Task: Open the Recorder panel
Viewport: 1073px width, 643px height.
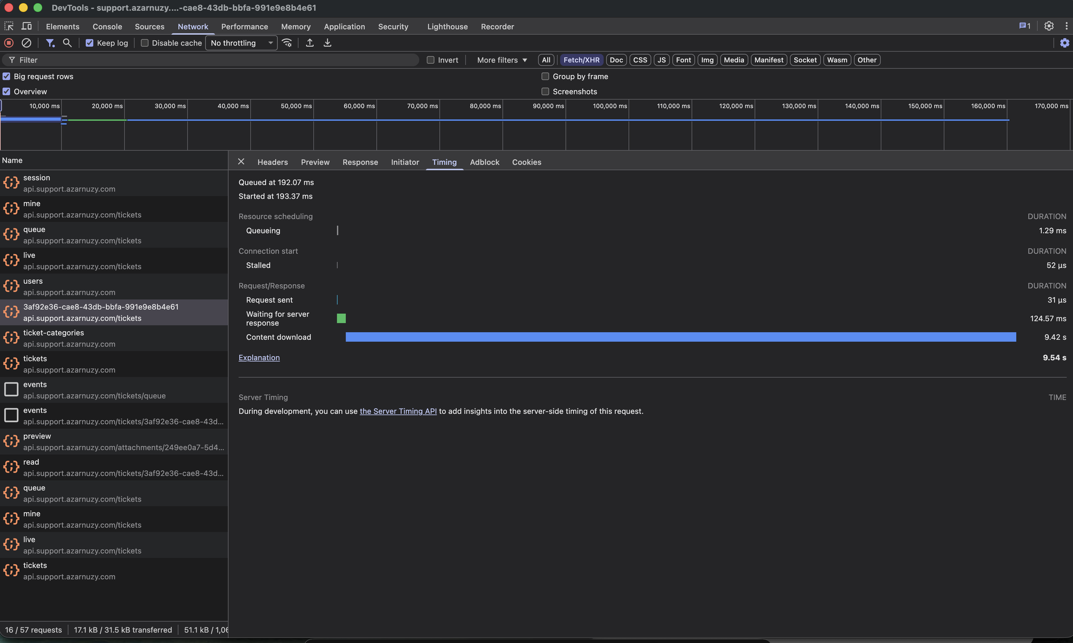Action: tap(497, 26)
